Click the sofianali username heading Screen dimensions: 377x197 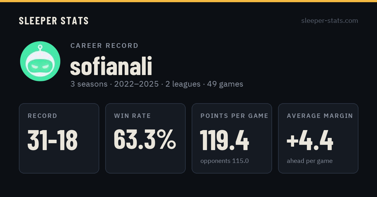pyautogui.click(x=111, y=66)
